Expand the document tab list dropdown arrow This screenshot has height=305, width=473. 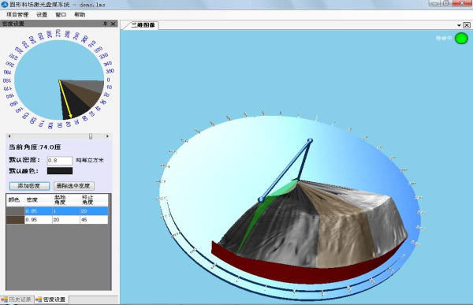click(x=459, y=25)
